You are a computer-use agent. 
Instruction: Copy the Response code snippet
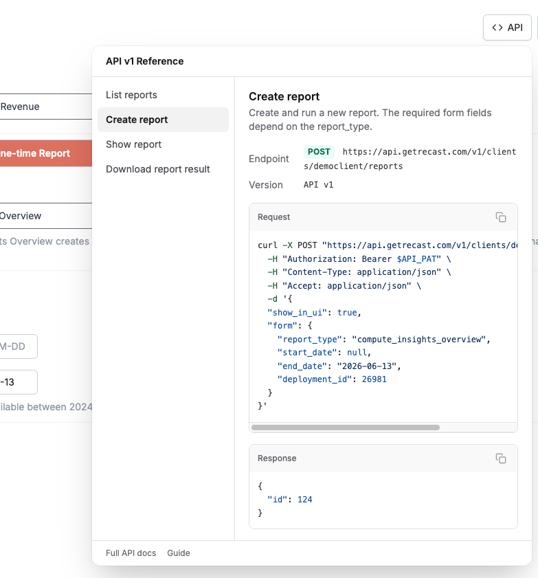(500, 458)
